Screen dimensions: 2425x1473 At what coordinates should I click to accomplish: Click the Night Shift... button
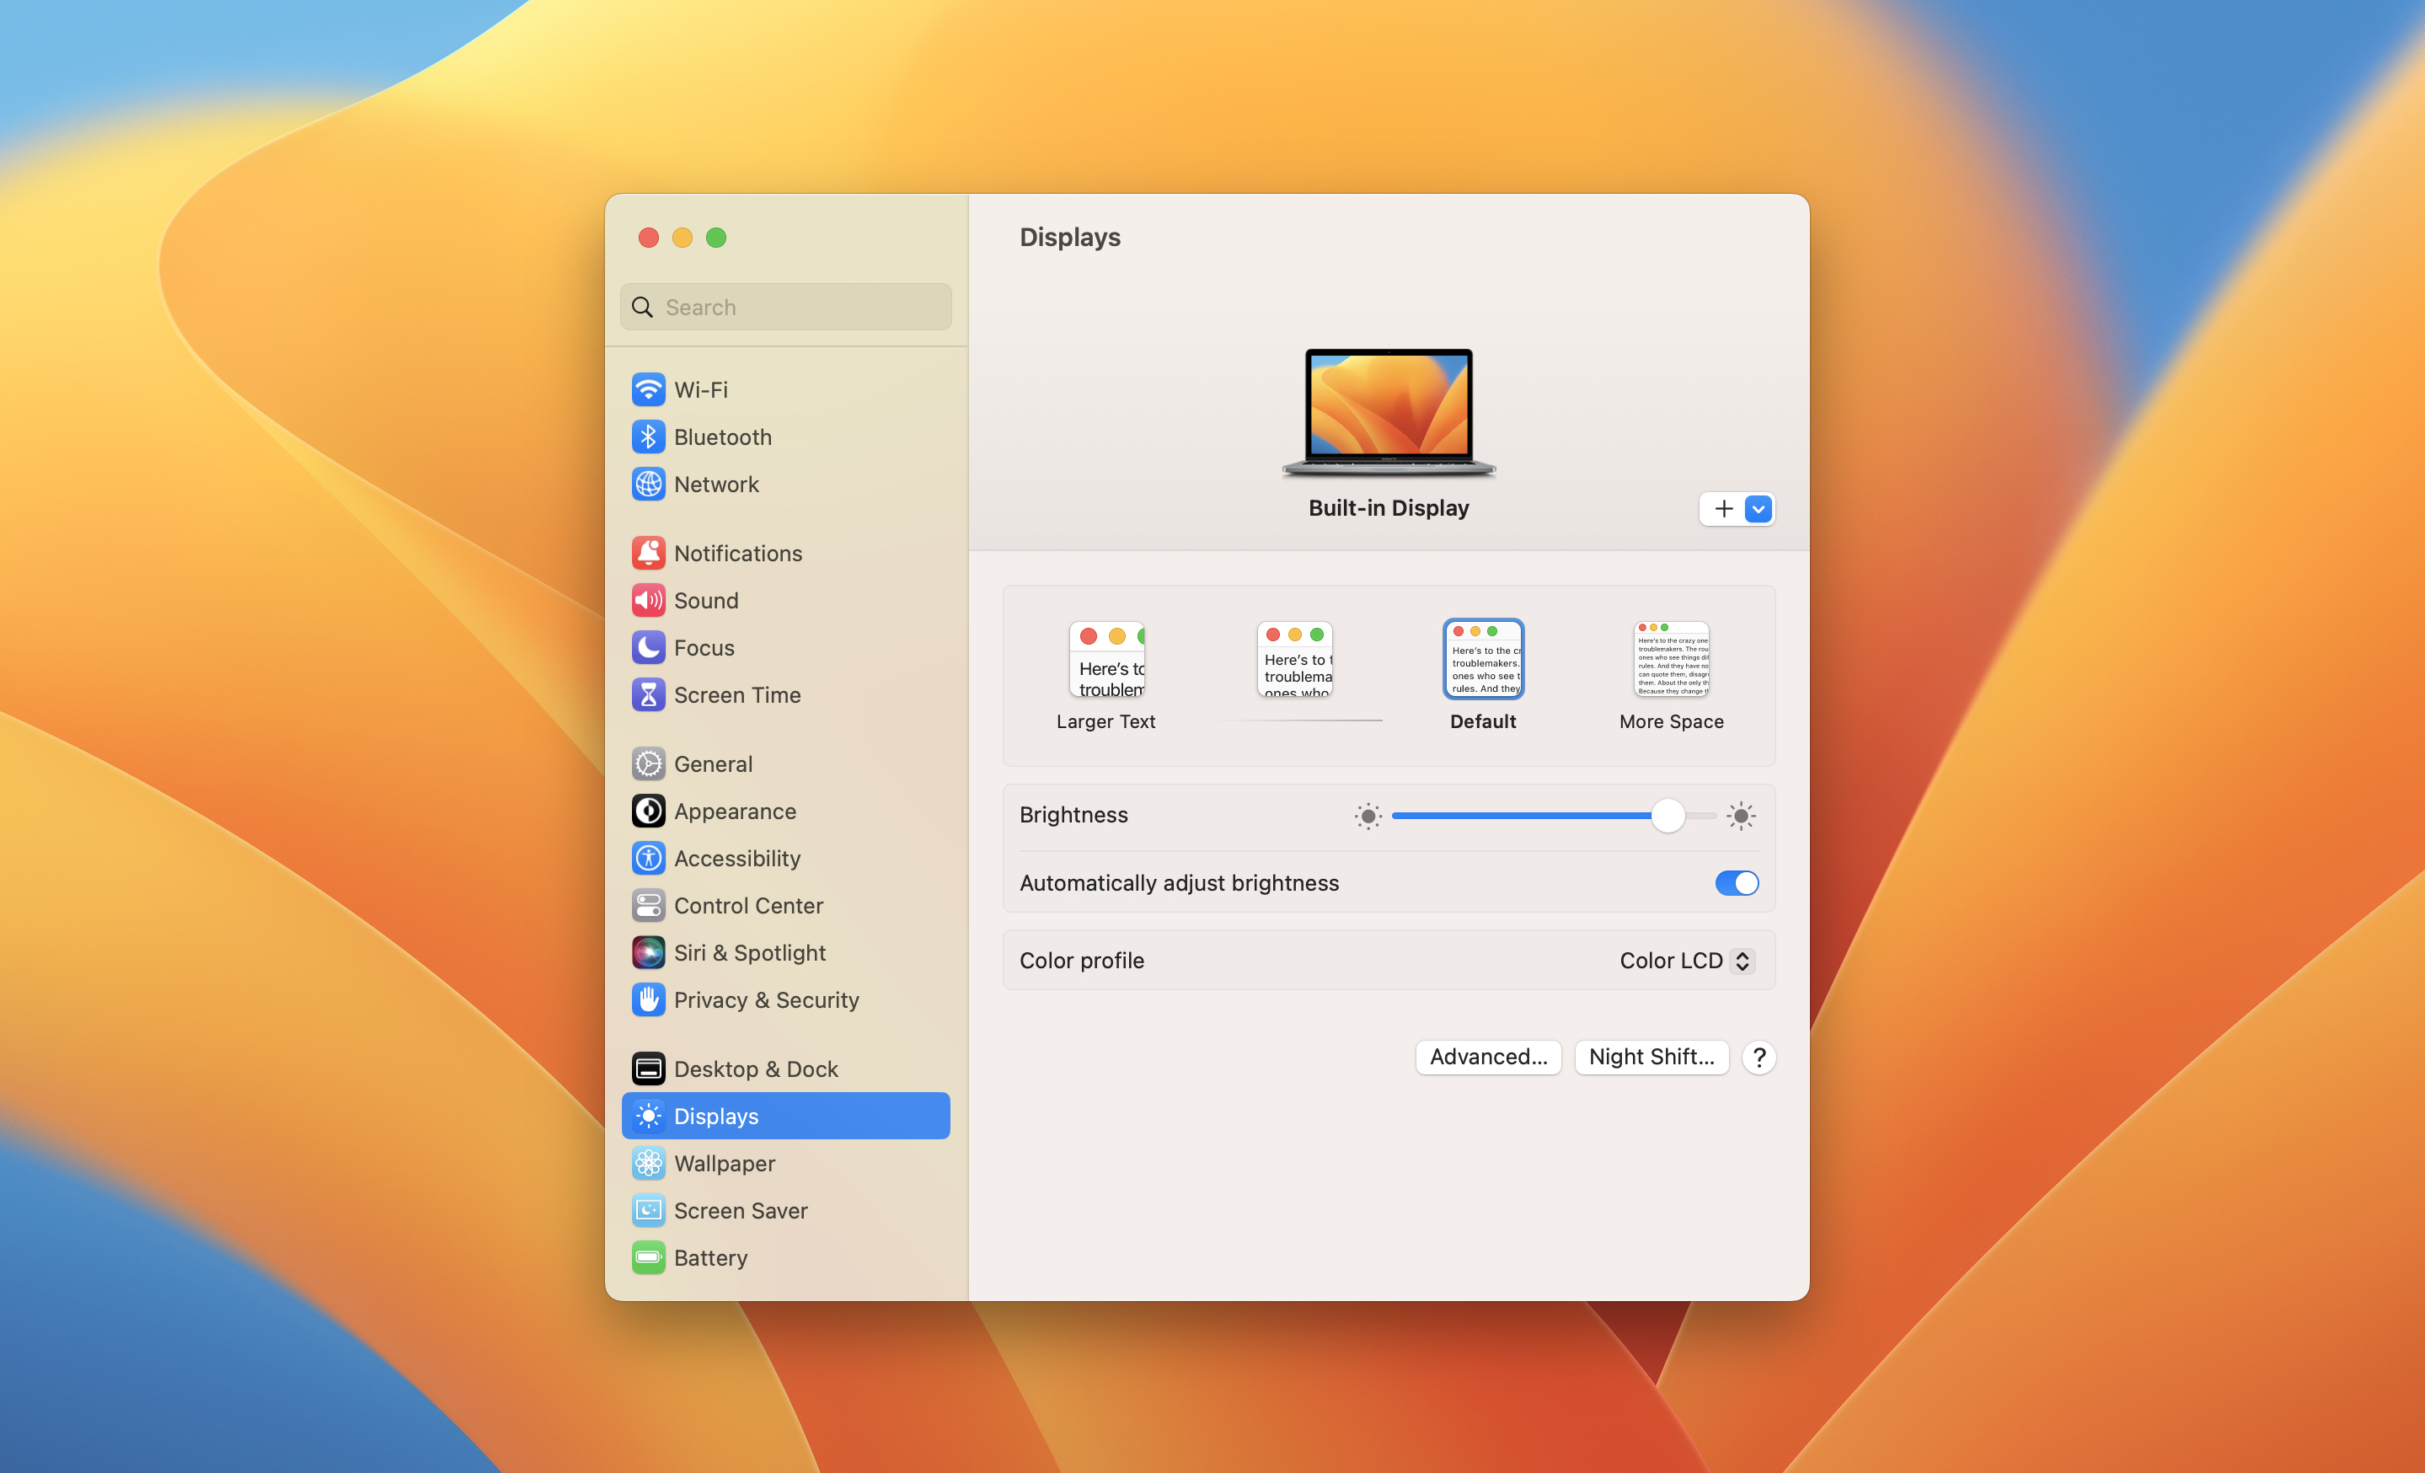click(1651, 1057)
